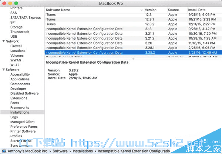Select the Network category label
The height and width of the screenshot is (154, 222).
(12, 41)
